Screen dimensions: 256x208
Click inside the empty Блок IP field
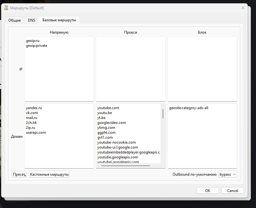click(202, 69)
